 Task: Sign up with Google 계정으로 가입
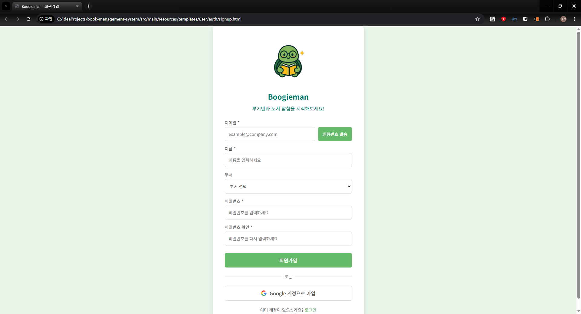tap(288, 293)
